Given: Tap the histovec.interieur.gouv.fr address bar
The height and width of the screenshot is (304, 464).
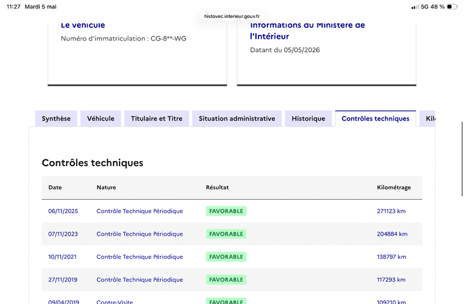Looking at the screenshot, I should tap(231, 16).
